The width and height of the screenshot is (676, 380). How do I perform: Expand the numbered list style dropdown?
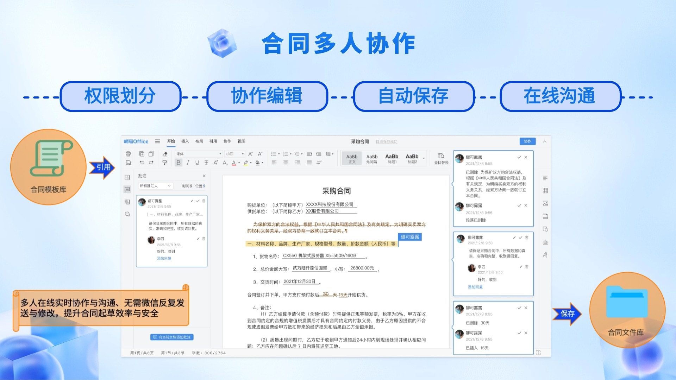pyautogui.click(x=290, y=154)
